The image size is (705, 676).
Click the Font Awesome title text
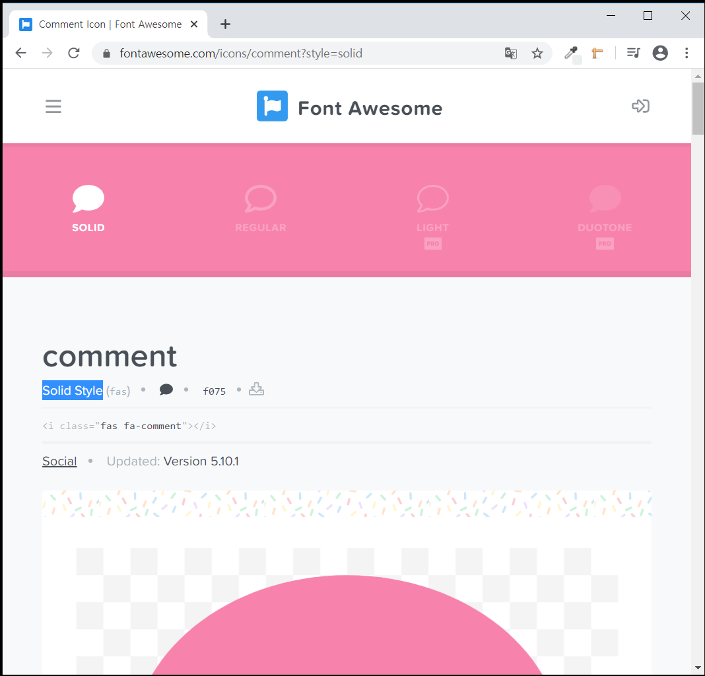[x=370, y=108]
